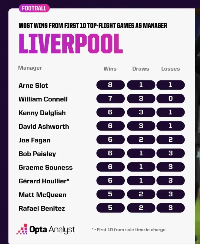Click the large LIVERPOOL title
This screenshot has height=244, width=200.
71,44
